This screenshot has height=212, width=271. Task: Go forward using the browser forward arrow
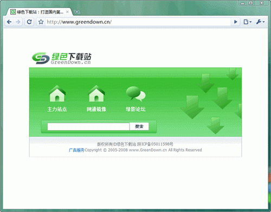(18, 22)
